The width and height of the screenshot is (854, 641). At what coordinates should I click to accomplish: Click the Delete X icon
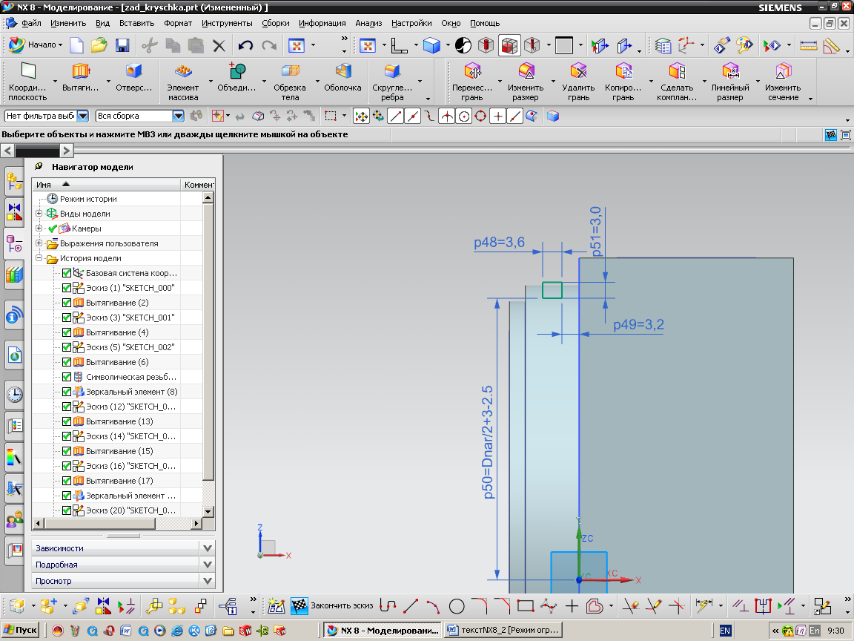[219, 45]
